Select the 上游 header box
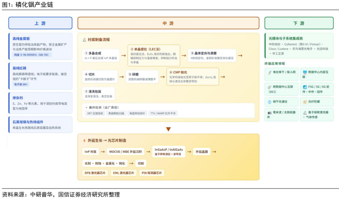Viewport: 339px width, 199px height. point(40,23)
